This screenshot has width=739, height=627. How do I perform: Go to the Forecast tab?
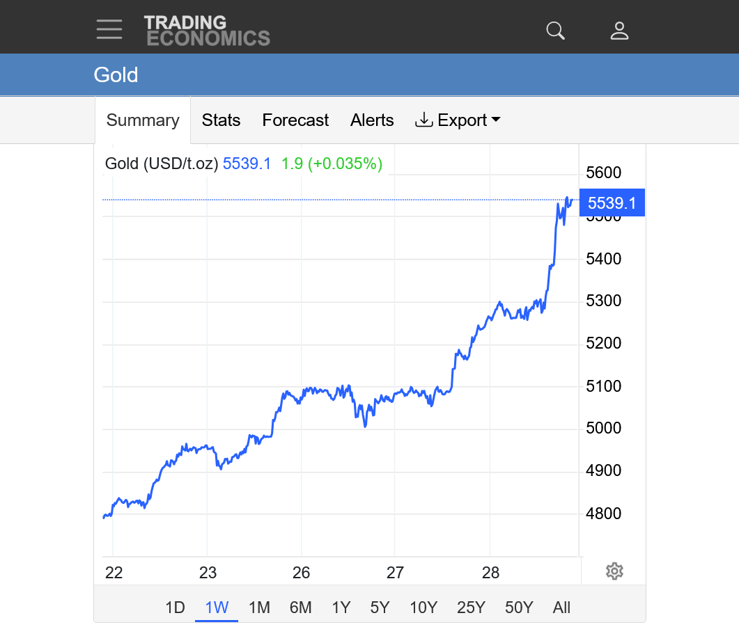click(295, 120)
